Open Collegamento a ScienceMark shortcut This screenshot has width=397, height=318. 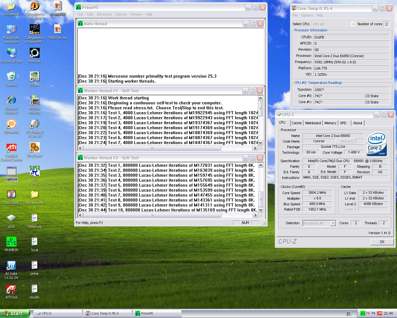tap(34, 34)
